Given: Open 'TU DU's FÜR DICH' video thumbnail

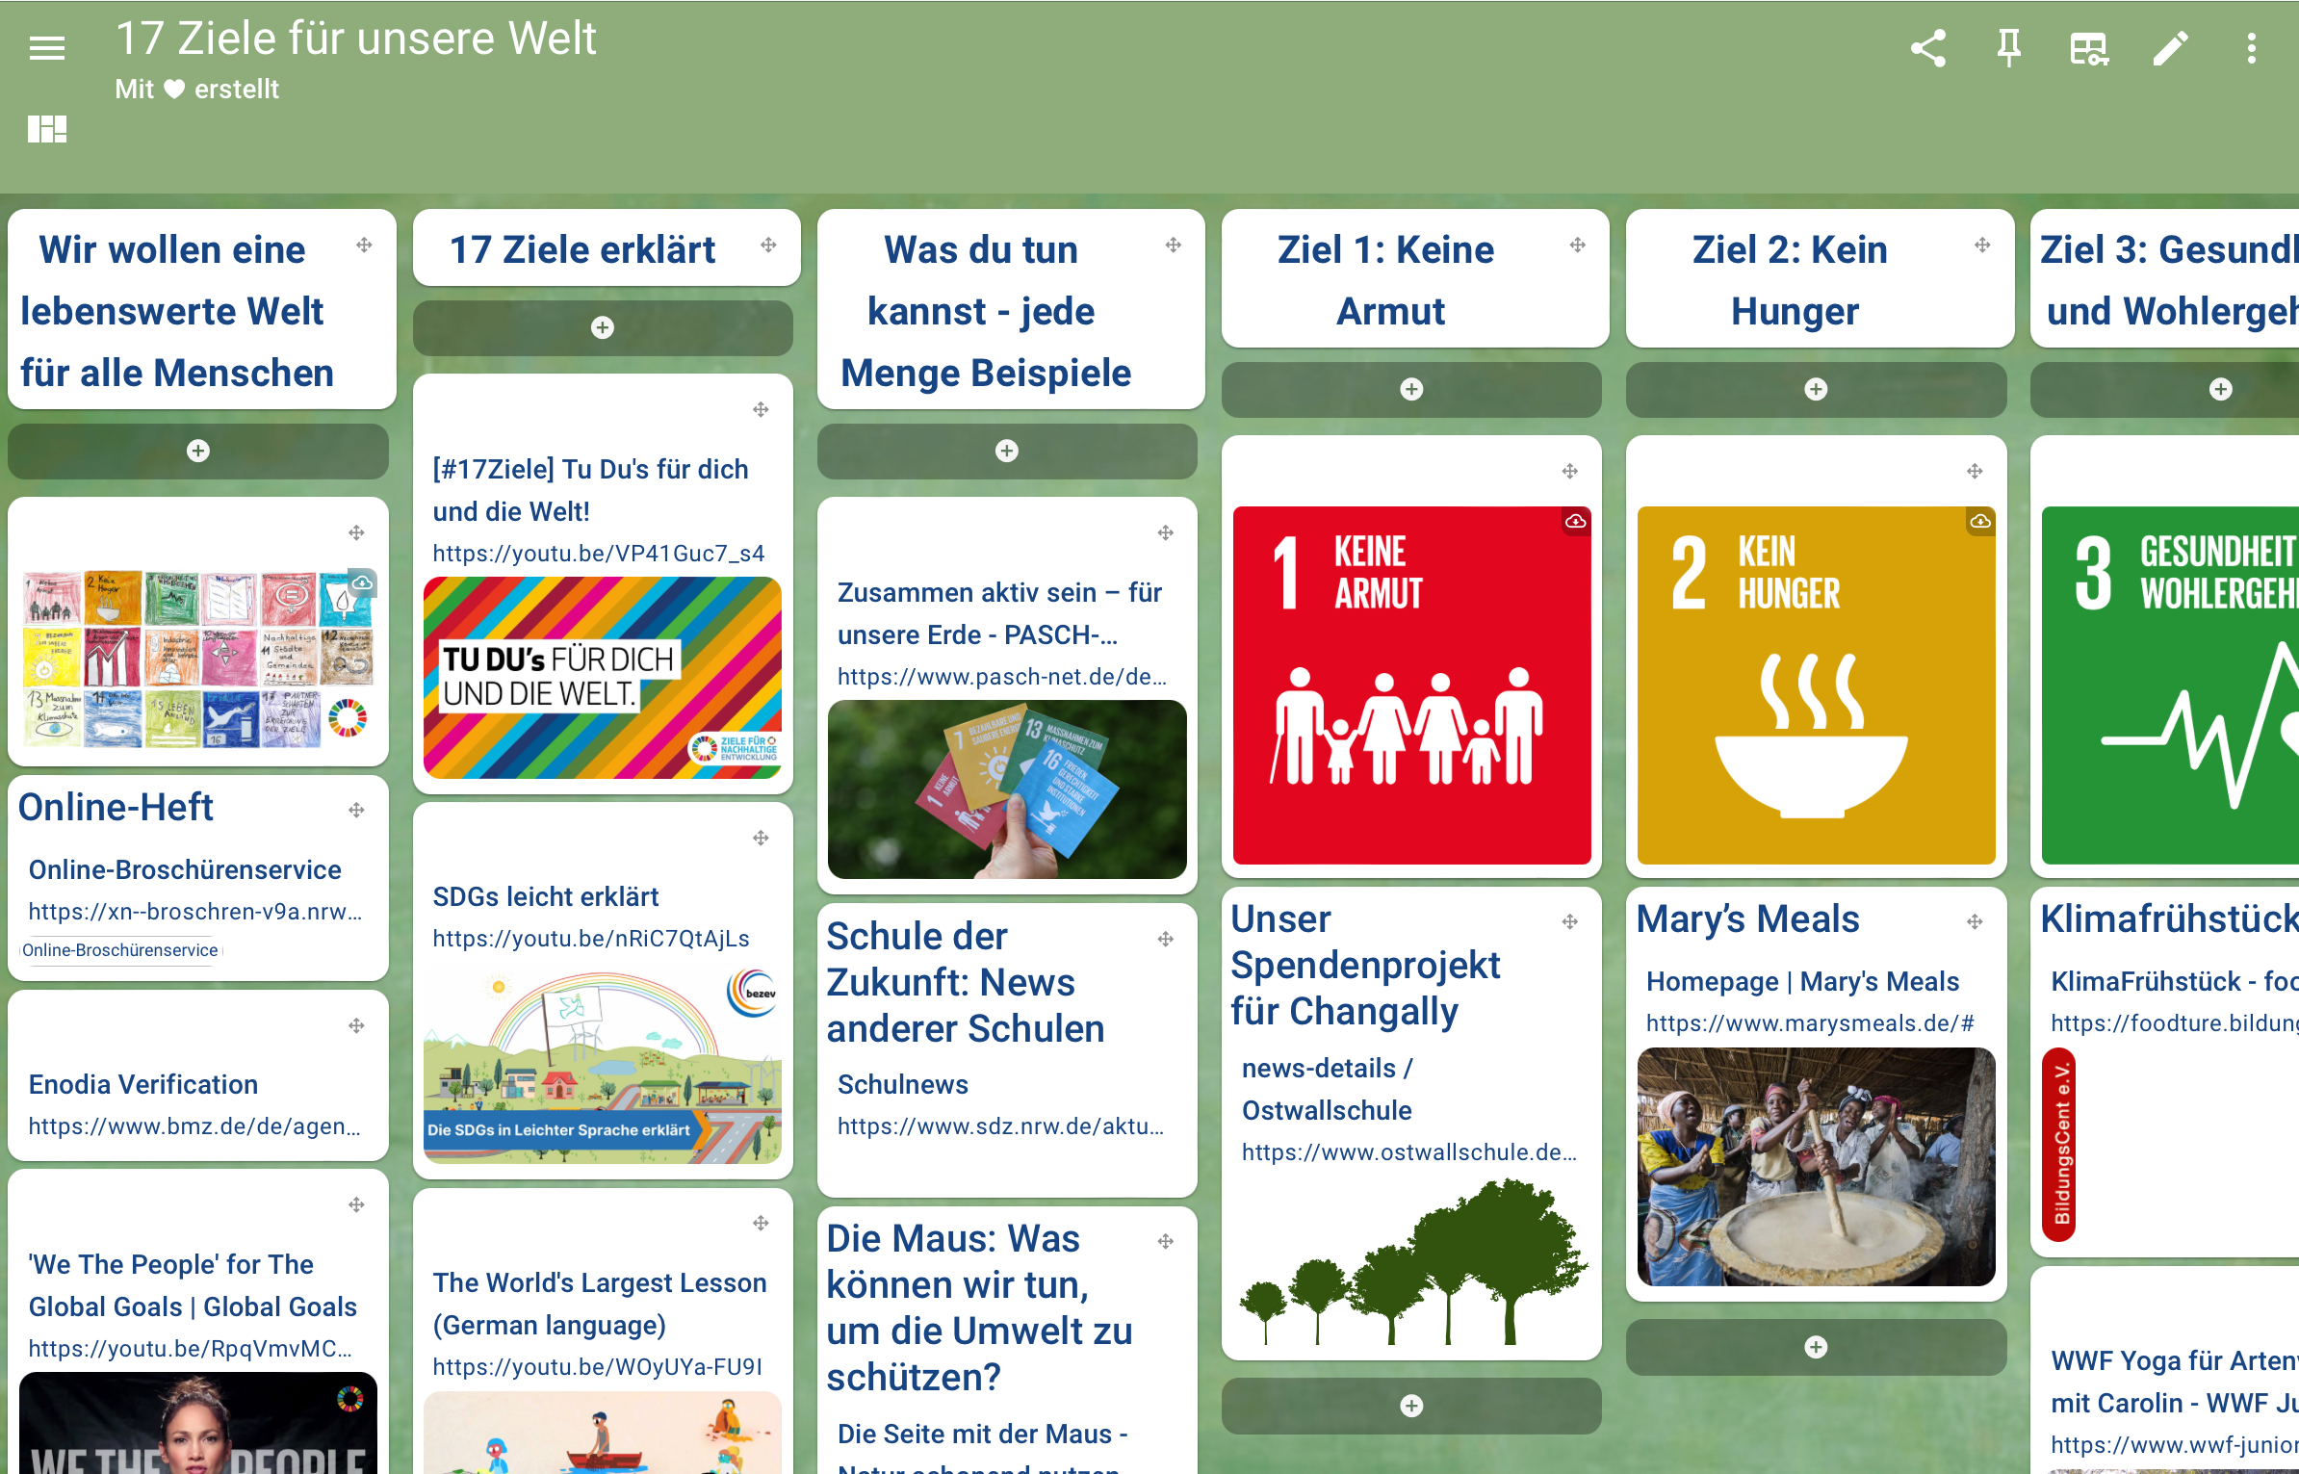Looking at the screenshot, I should 603,678.
